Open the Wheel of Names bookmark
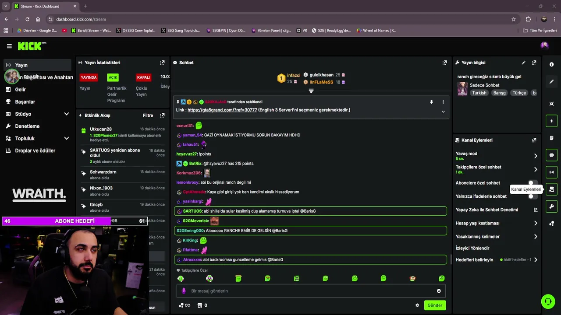This screenshot has height=315, width=561. tap(376, 31)
